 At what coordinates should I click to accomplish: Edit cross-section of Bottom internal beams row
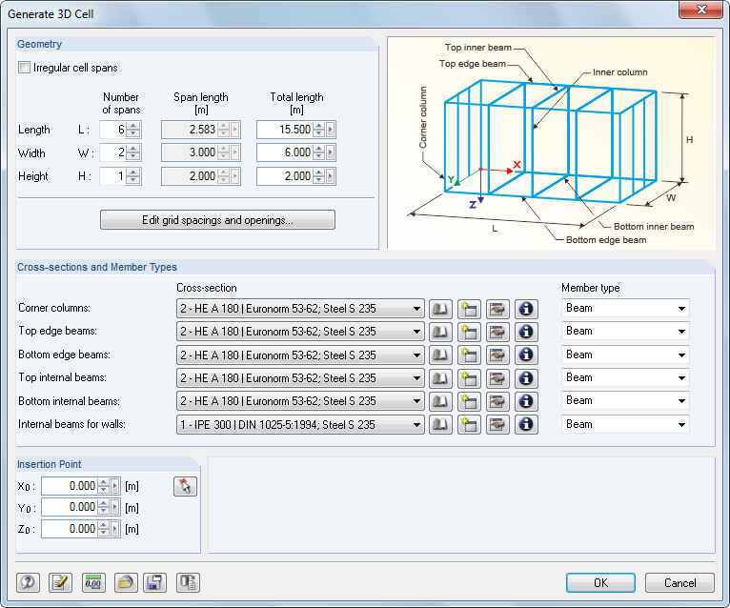[x=497, y=401]
